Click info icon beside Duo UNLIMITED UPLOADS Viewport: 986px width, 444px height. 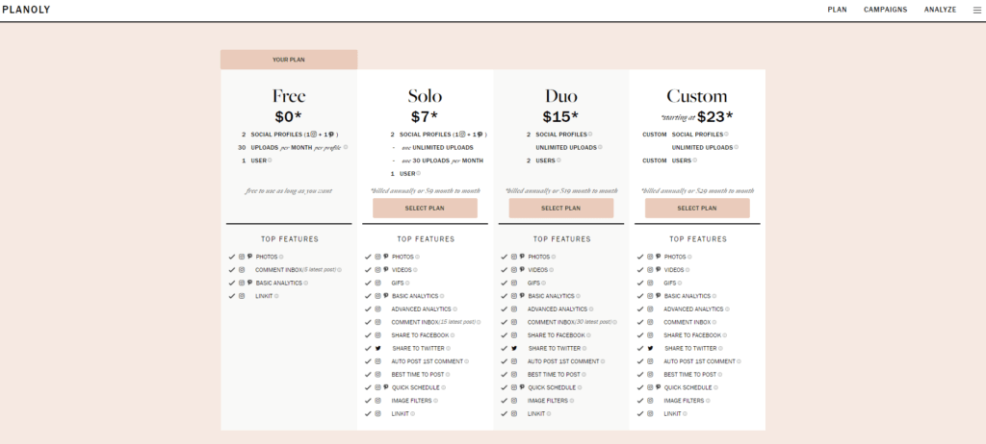pyautogui.click(x=600, y=147)
